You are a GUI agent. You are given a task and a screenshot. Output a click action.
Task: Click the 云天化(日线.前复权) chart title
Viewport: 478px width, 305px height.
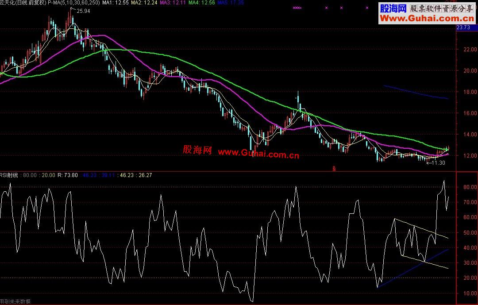[x=23, y=3]
